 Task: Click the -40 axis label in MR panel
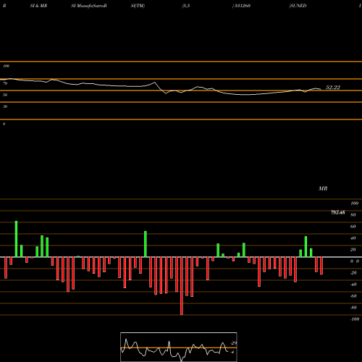(353, 285)
